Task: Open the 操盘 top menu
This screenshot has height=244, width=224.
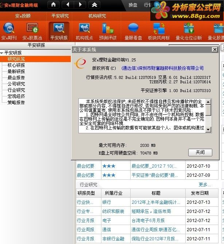Action: [x=133, y=5]
